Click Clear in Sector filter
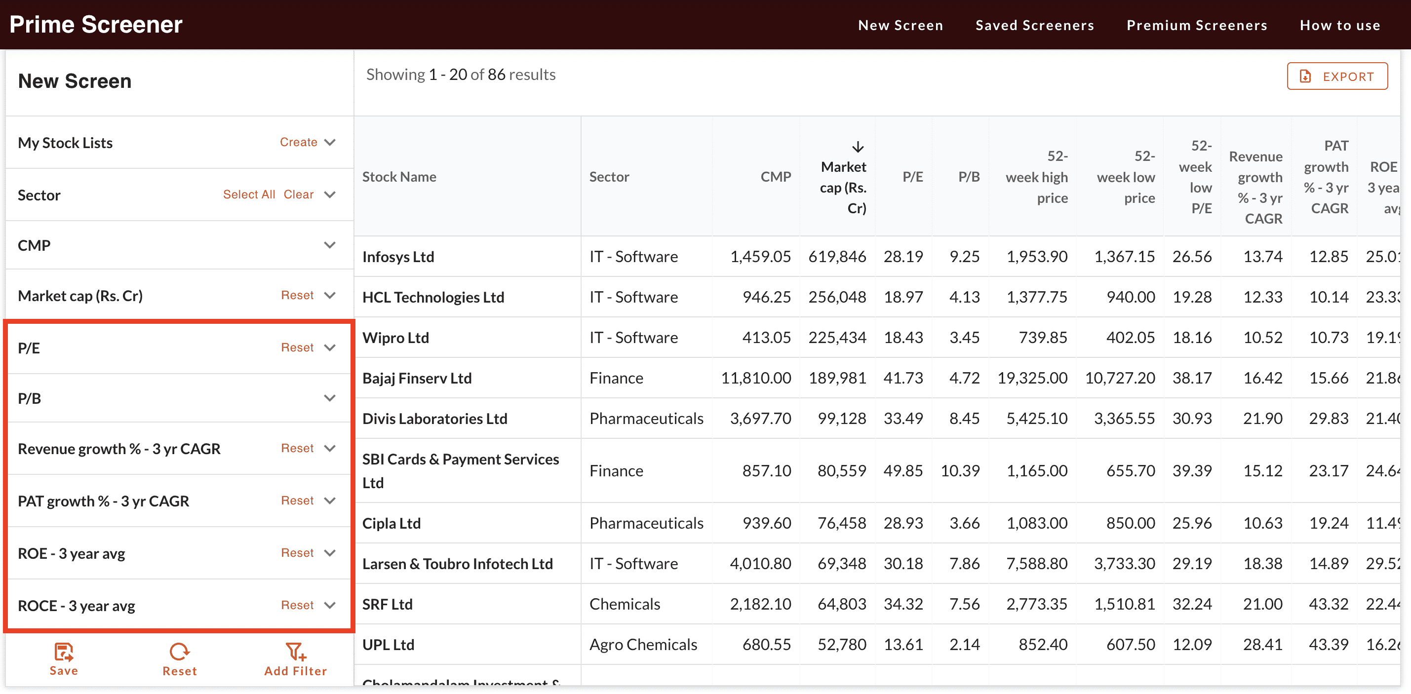 [299, 194]
